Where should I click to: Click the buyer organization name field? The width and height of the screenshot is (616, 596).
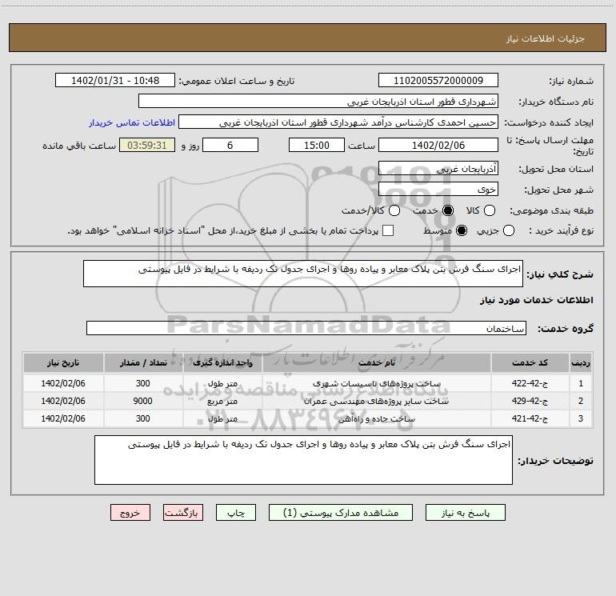(x=318, y=102)
